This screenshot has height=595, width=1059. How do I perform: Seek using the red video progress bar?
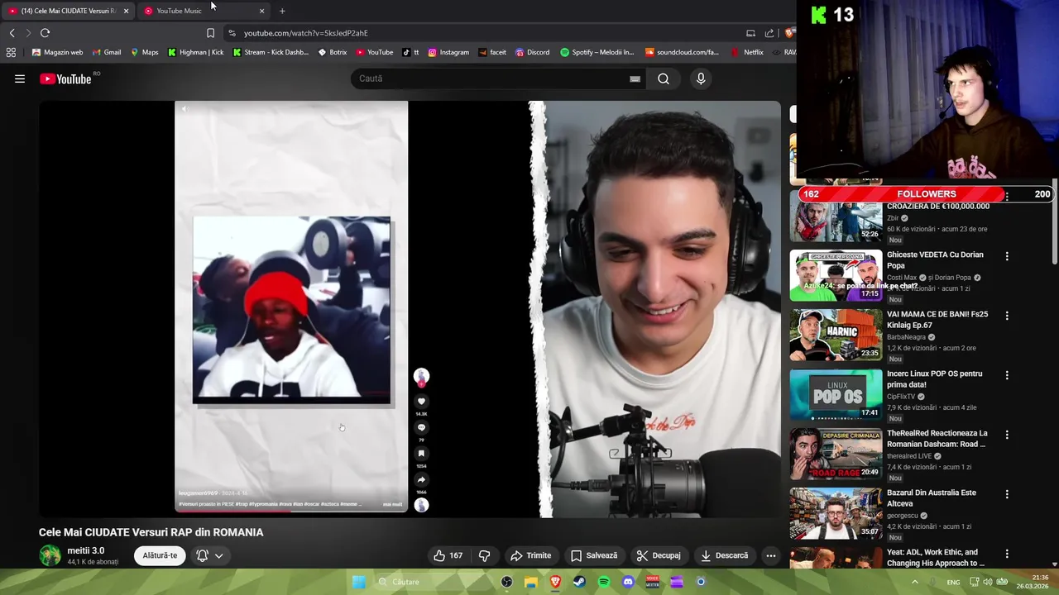click(291, 511)
